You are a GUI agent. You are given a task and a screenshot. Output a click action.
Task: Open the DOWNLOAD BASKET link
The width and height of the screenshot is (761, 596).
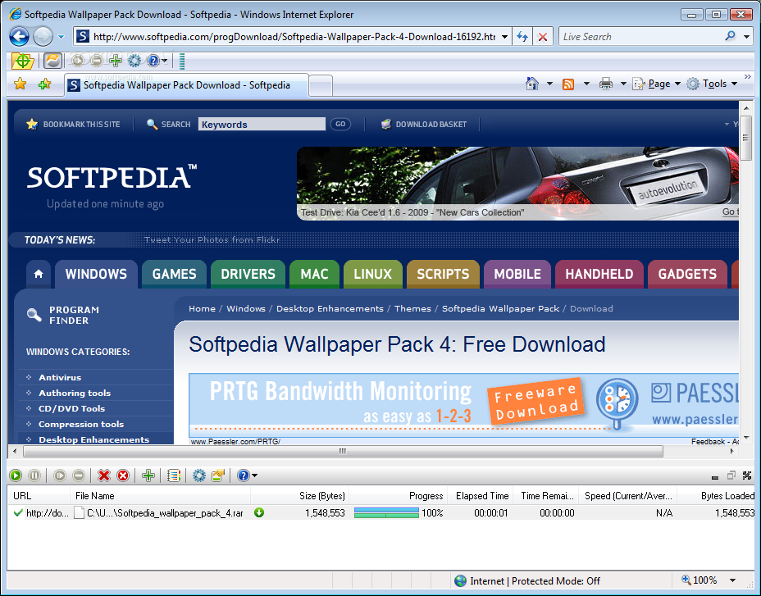(x=424, y=125)
